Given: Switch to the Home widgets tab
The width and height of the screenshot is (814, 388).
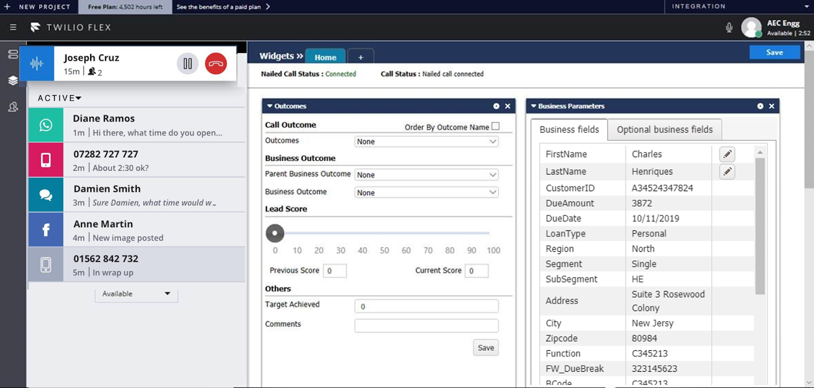Looking at the screenshot, I should (x=325, y=57).
